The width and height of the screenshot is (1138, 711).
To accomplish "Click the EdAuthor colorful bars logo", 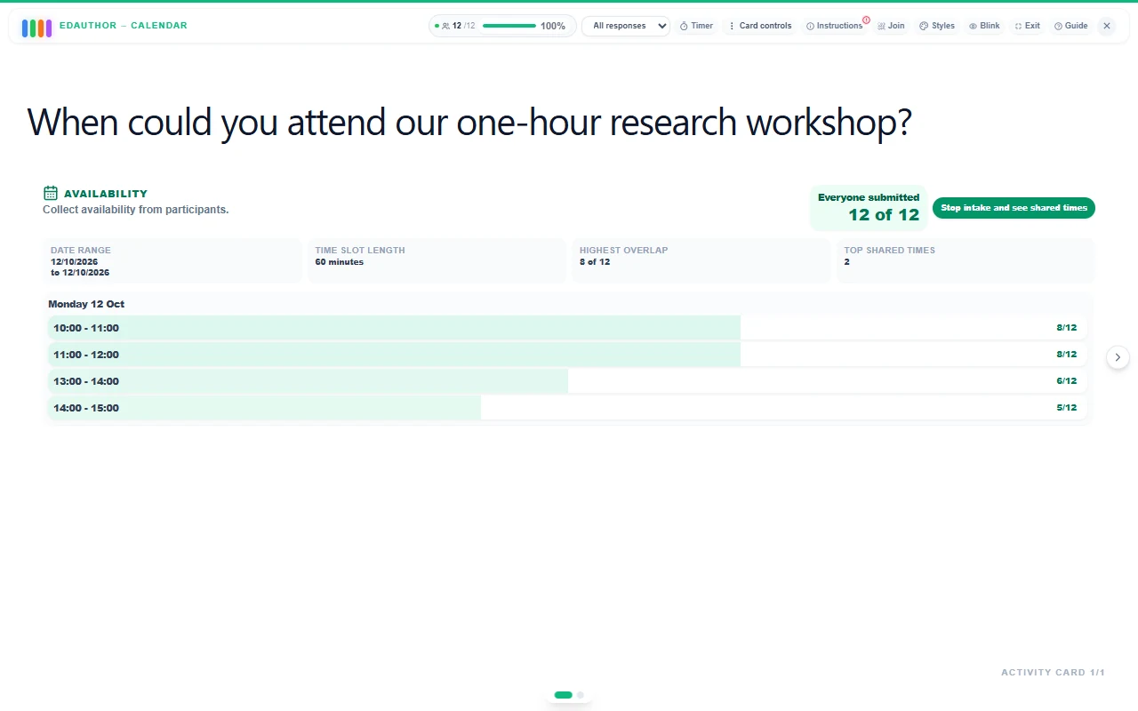I will click(x=36, y=28).
